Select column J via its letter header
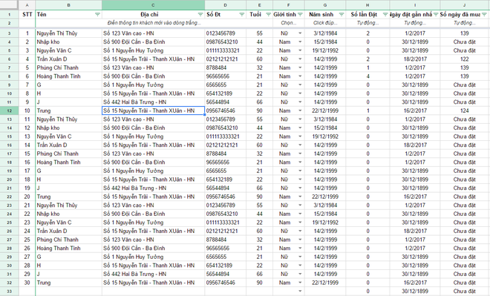Screen dimensions: 490x296 465,5
